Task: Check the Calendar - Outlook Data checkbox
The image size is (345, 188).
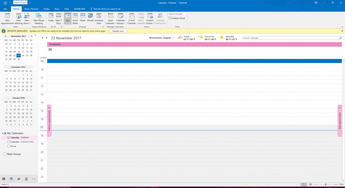Action: pyautogui.click(x=9, y=142)
